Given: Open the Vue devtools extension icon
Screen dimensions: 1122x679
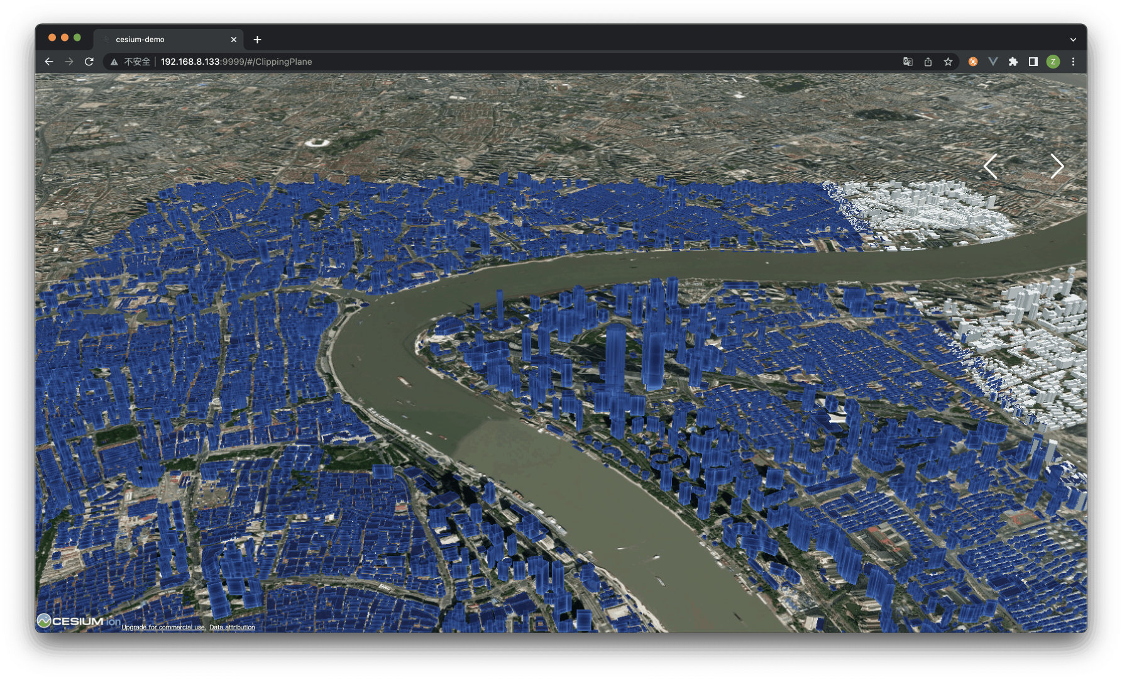Looking at the screenshot, I should click(x=993, y=62).
